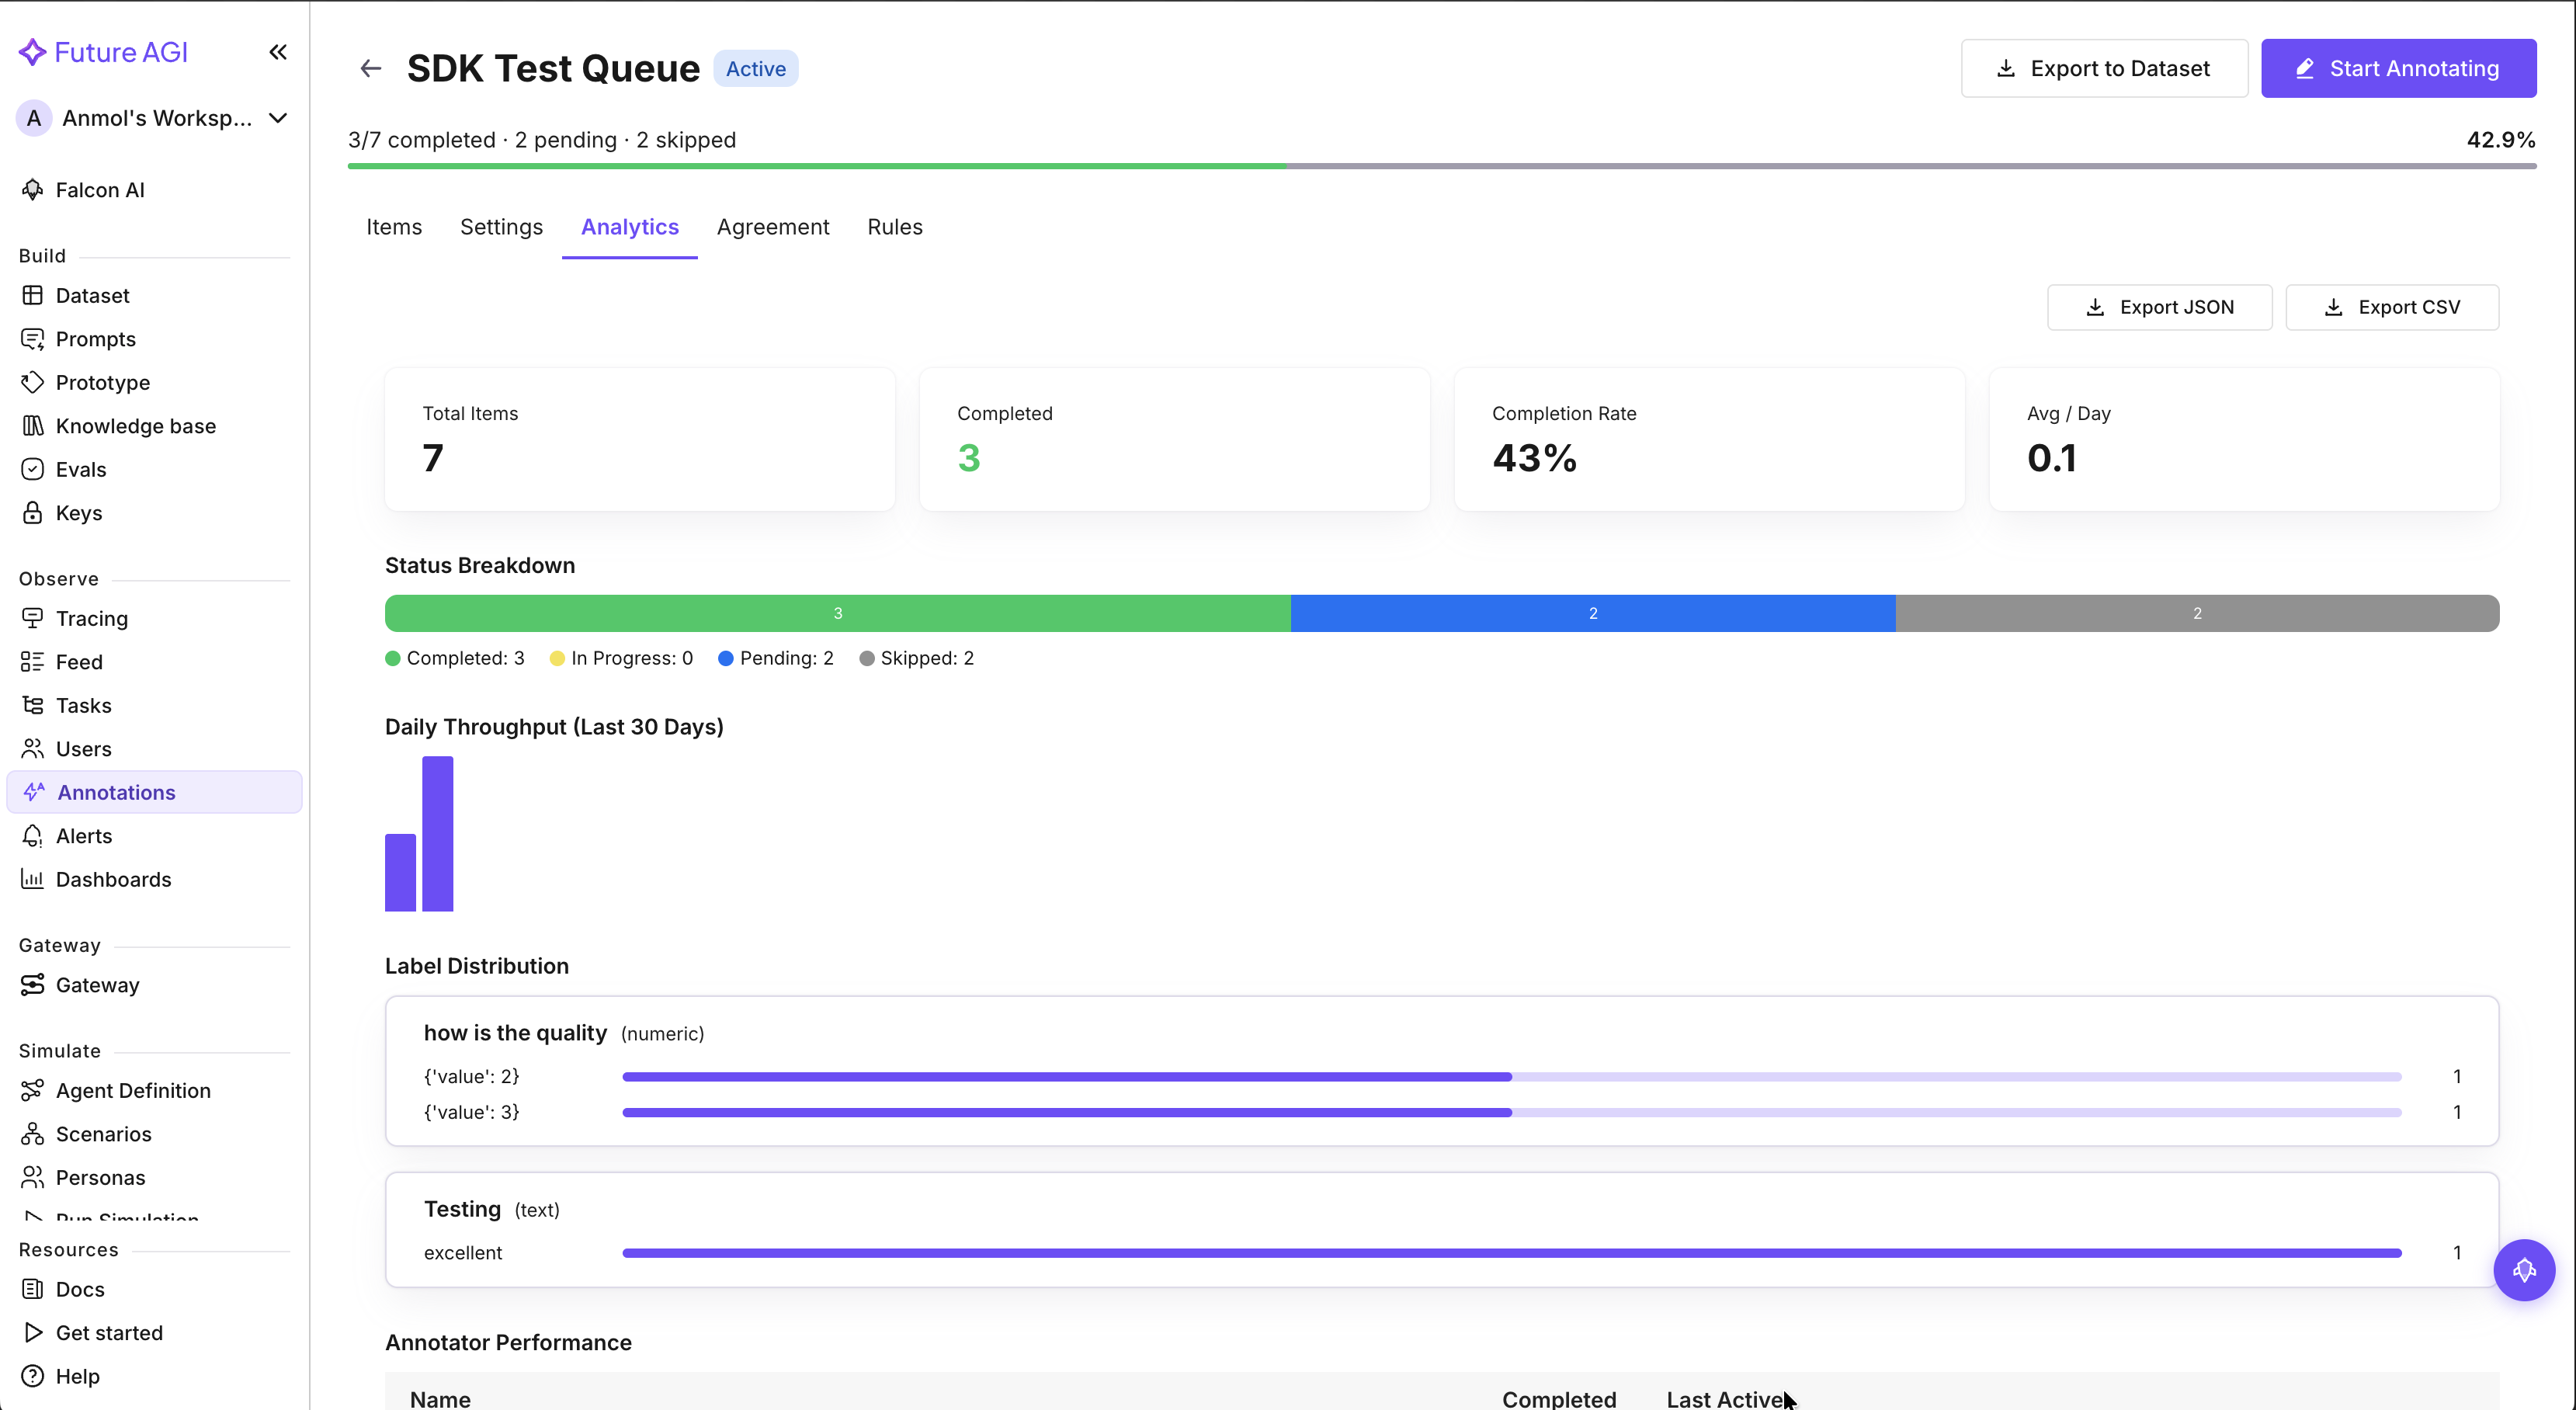The height and width of the screenshot is (1410, 2576).
Task: Open Prompts from the Build section
Action: click(95, 339)
